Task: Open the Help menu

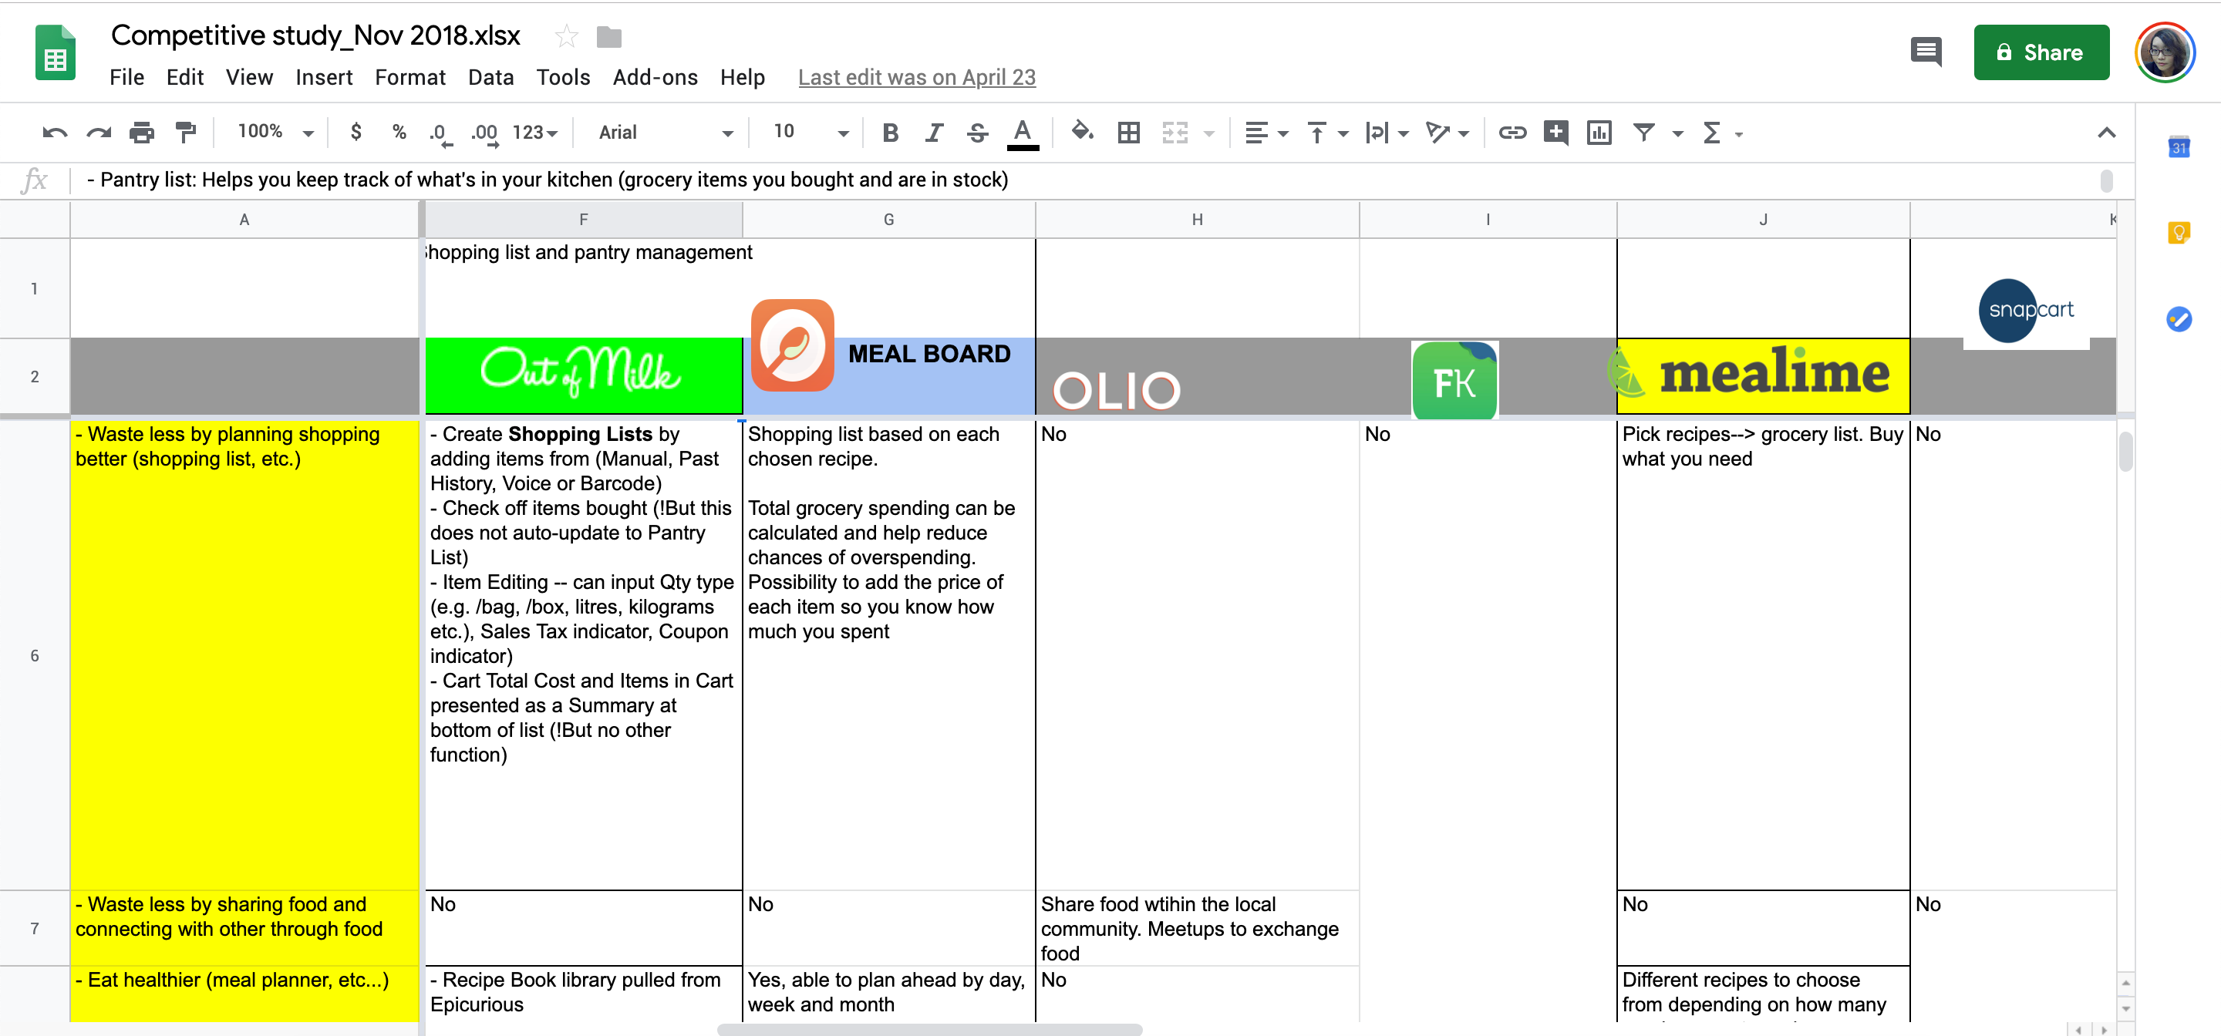Action: pos(743,78)
